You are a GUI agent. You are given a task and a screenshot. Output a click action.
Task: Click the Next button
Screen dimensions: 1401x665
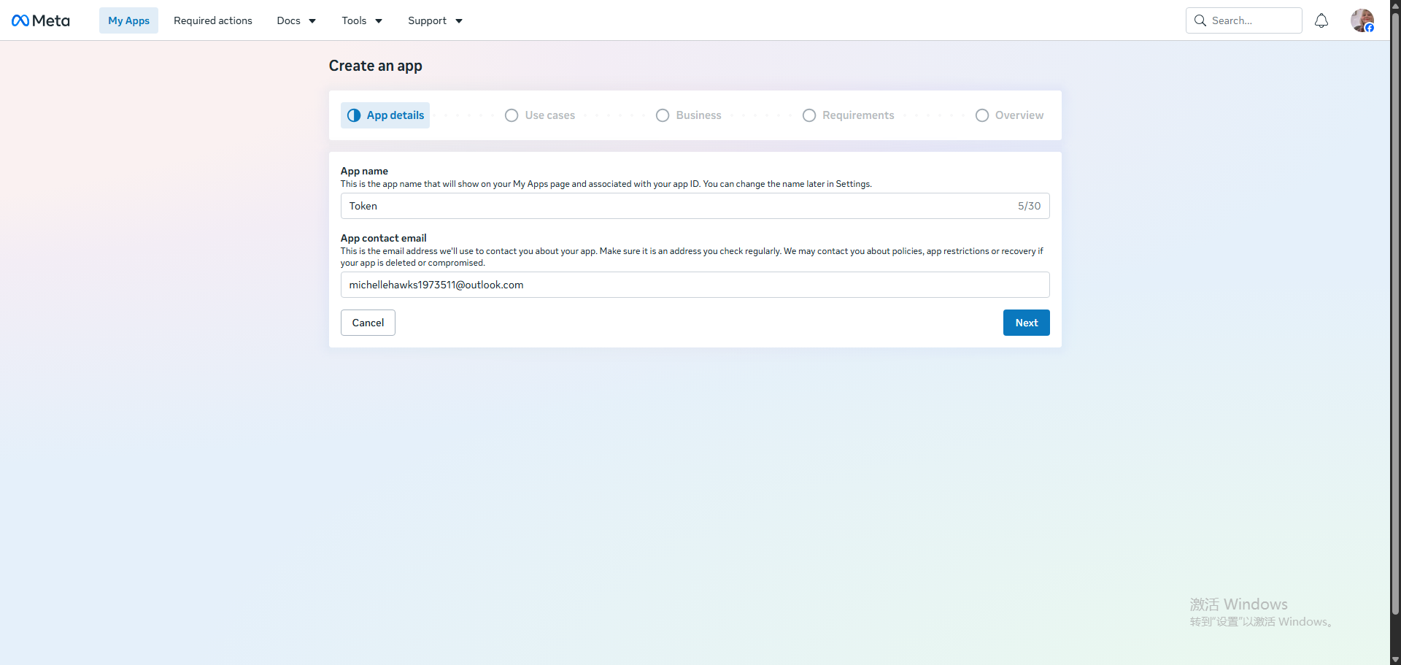click(1026, 323)
